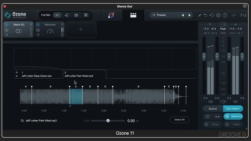Image resolution: width=251 pixels, height=141 pixels.
Task: Select section E of the waveform
Action: pyautogui.click(x=169, y=96)
